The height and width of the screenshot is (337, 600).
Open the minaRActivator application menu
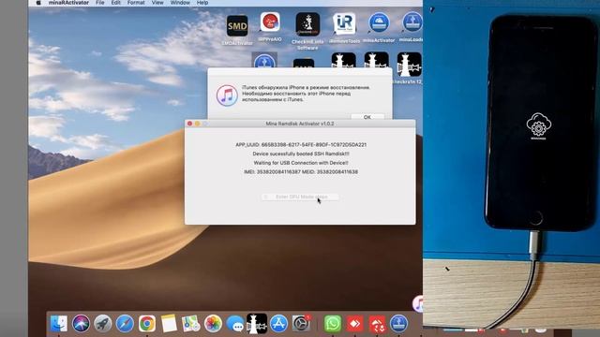click(68, 3)
